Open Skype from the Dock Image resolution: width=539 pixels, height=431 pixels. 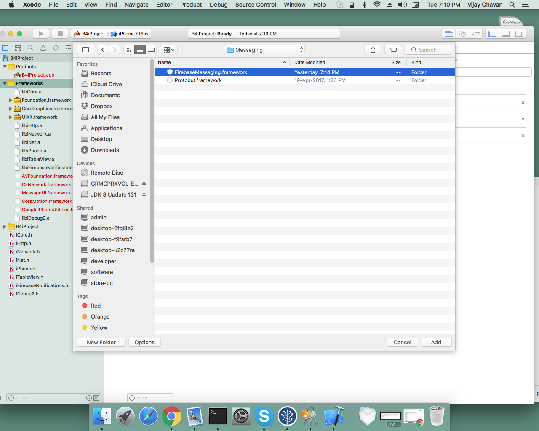coord(264,416)
